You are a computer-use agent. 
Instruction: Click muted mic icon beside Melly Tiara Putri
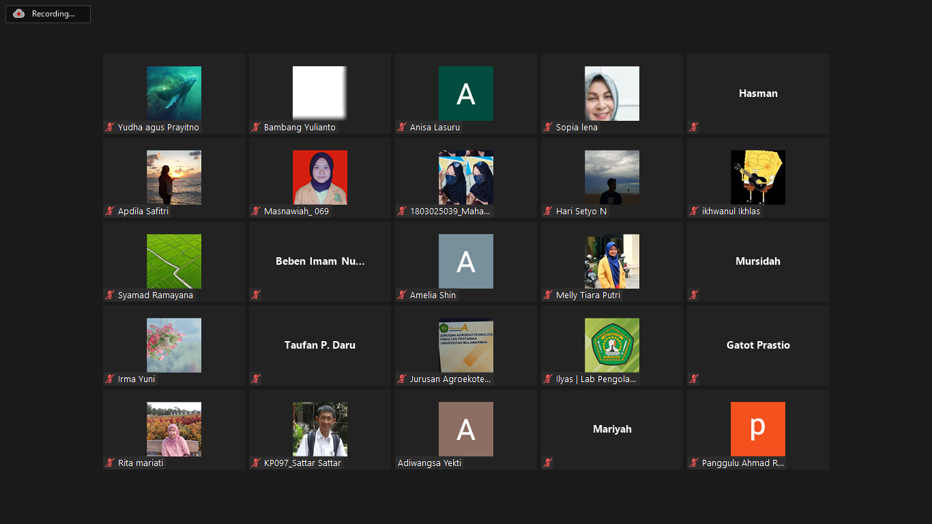[x=548, y=295]
